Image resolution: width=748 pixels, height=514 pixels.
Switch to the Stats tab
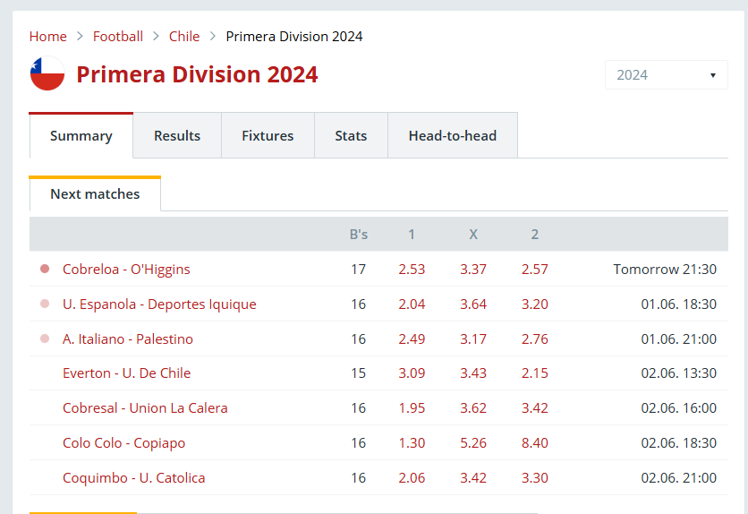(x=351, y=135)
